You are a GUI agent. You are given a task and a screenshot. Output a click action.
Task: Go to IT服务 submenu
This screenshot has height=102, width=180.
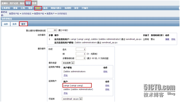[85, 8]
